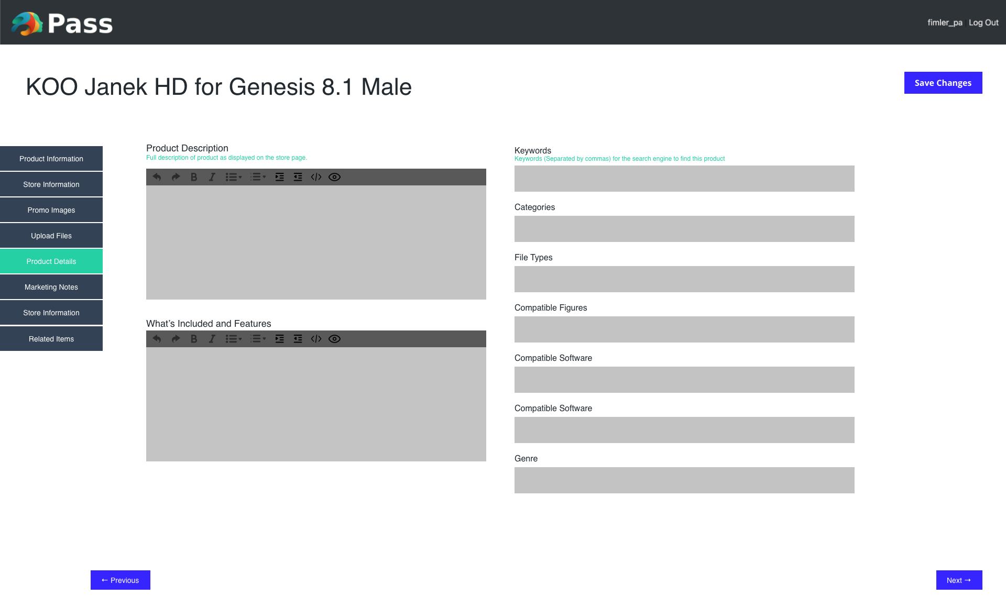Toggle bold in What's Included editor
The height and width of the screenshot is (607, 1006).
(x=194, y=339)
